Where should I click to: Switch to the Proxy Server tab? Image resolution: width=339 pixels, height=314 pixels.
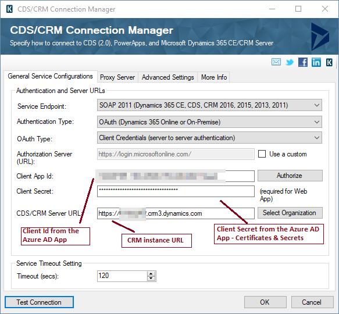117,77
